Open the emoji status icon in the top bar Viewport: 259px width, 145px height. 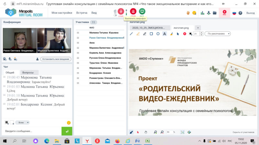194,13
